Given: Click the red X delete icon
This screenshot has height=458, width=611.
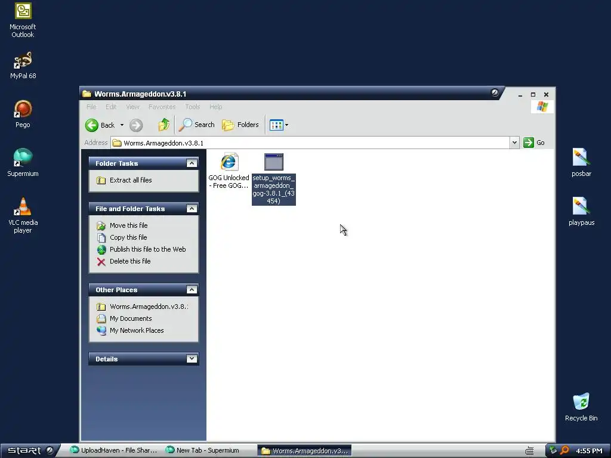Looking at the screenshot, I should [x=101, y=262].
